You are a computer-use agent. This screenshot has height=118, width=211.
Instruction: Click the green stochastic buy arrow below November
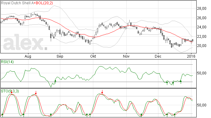141,115
